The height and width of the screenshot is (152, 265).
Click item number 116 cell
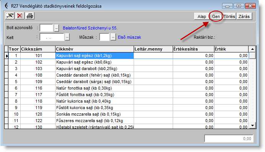(38, 88)
